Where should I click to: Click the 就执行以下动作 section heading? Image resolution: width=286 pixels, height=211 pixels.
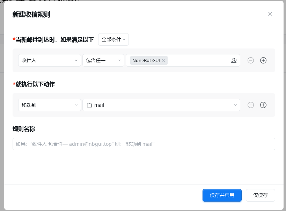pos(35,84)
